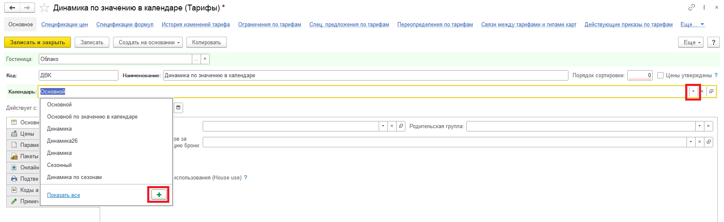This screenshot has width=724, height=222.
Task: Go forward with the right arrow
Action: pyautogui.click(x=27, y=8)
